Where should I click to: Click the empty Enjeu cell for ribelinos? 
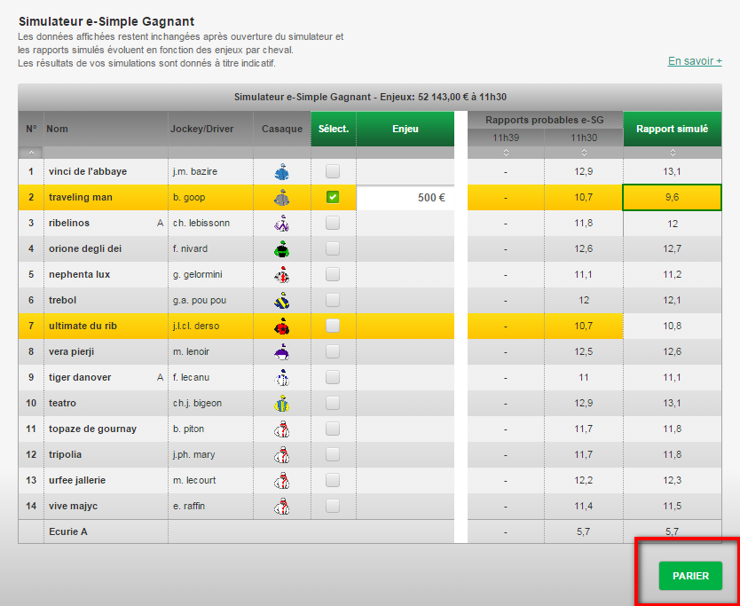point(405,224)
